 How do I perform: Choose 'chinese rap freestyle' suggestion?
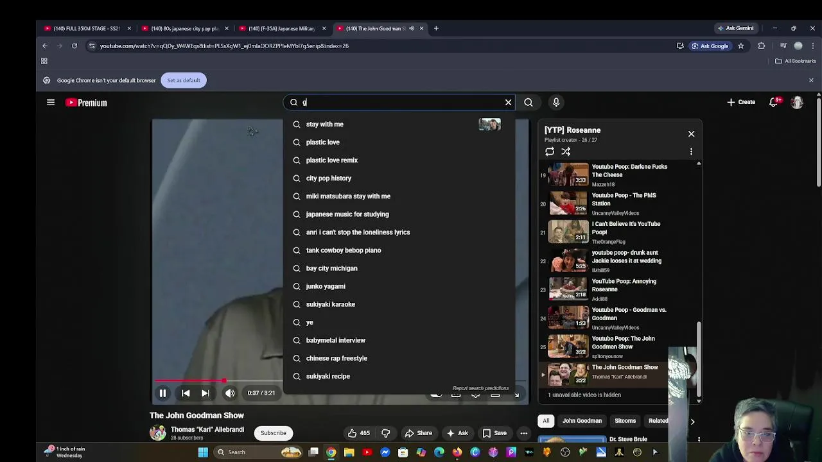399,358
